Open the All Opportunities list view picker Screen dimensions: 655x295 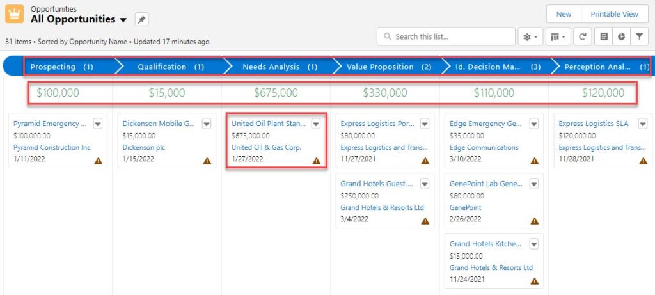(123, 20)
